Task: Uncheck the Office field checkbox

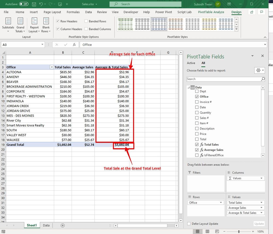Action: [197, 96]
